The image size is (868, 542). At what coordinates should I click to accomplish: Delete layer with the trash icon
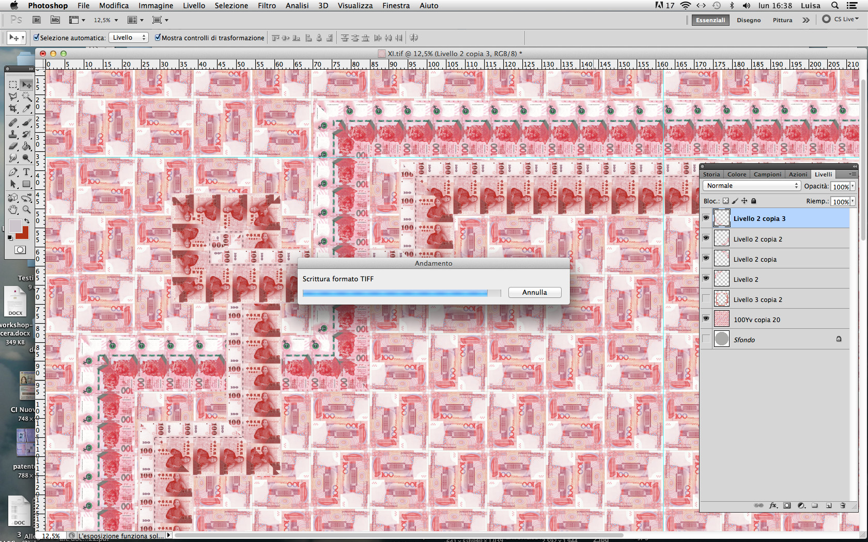pos(843,505)
